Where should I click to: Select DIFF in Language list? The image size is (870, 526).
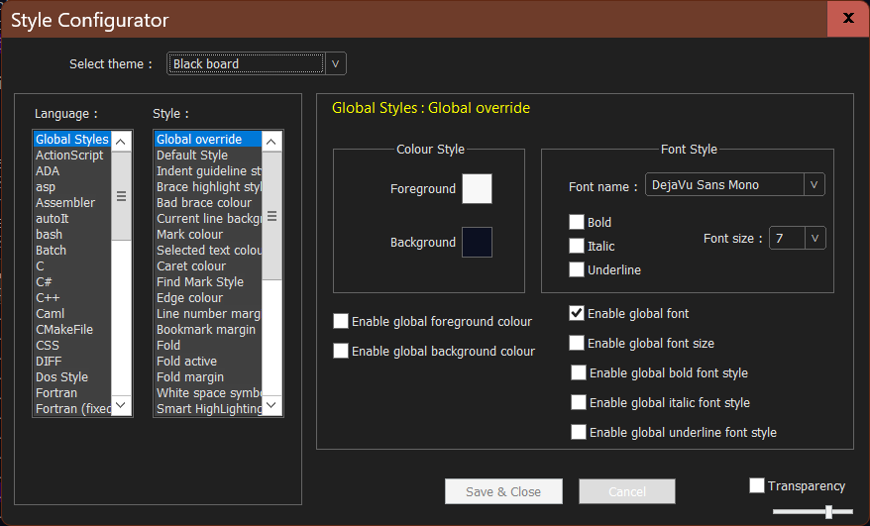(72, 362)
